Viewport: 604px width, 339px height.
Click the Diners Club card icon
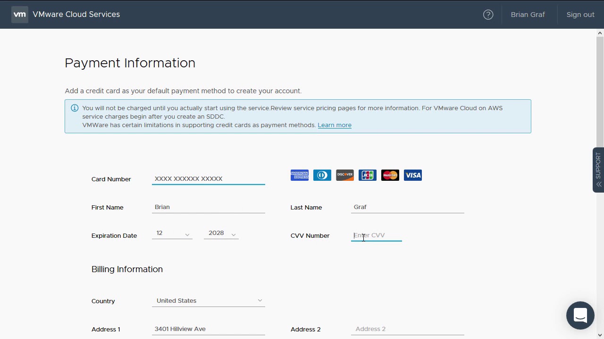click(x=322, y=175)
